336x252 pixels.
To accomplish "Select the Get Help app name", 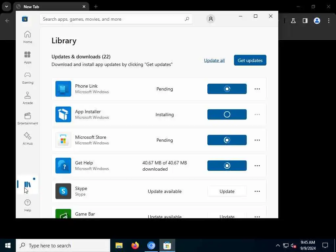I will (x=84, y=163).
